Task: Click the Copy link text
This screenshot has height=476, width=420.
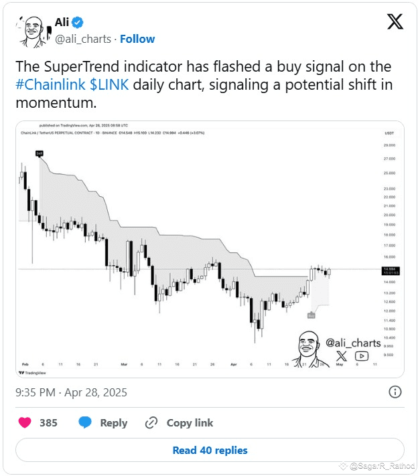Action: coord(190,422)
